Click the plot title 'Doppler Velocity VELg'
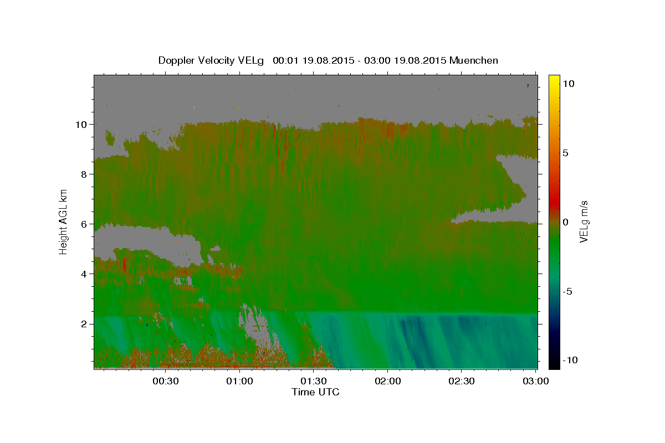Viewport: 665px width, 443px height. [x=211, y=60]
